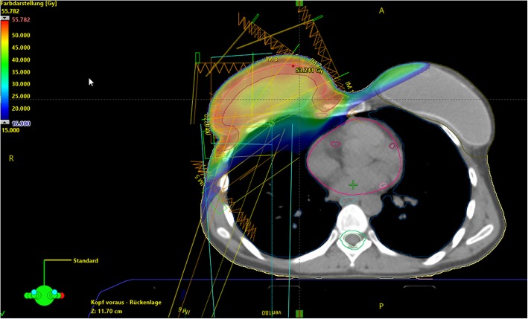
Task: Click the green checkmark in bottom-left corner
Action: (4, 313)
